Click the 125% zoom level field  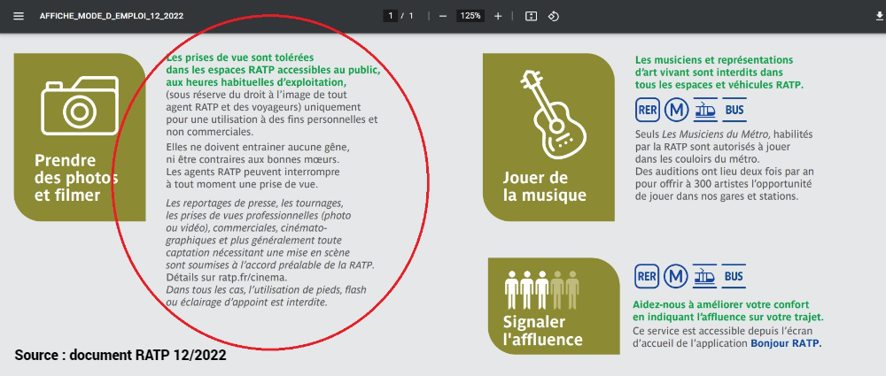point(470,16)
